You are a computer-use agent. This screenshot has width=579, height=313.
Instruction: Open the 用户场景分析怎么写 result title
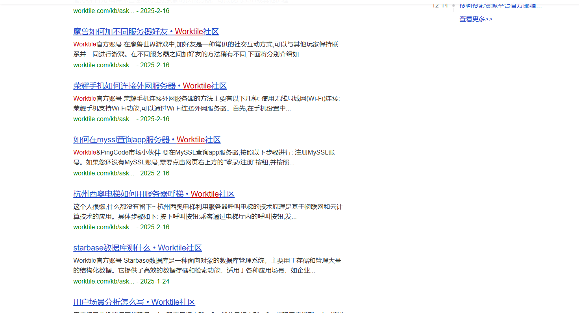134,302
